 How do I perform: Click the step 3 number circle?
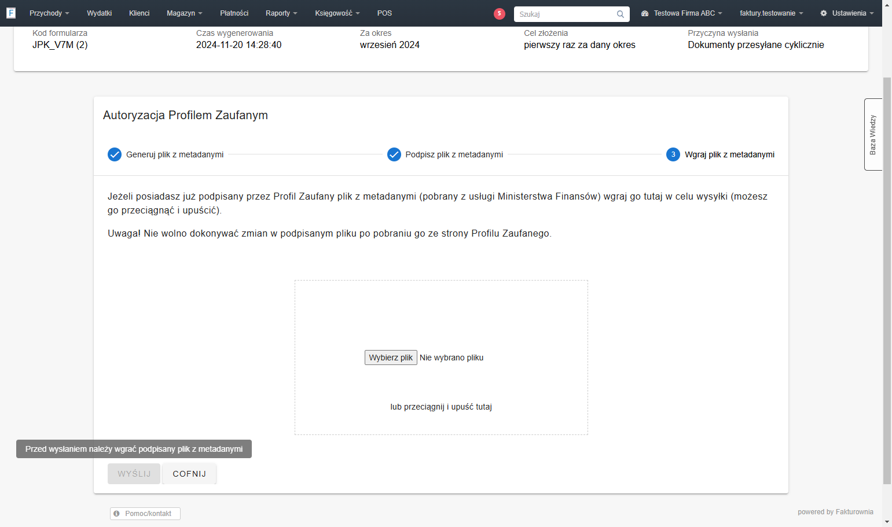(x=673, y=154)
